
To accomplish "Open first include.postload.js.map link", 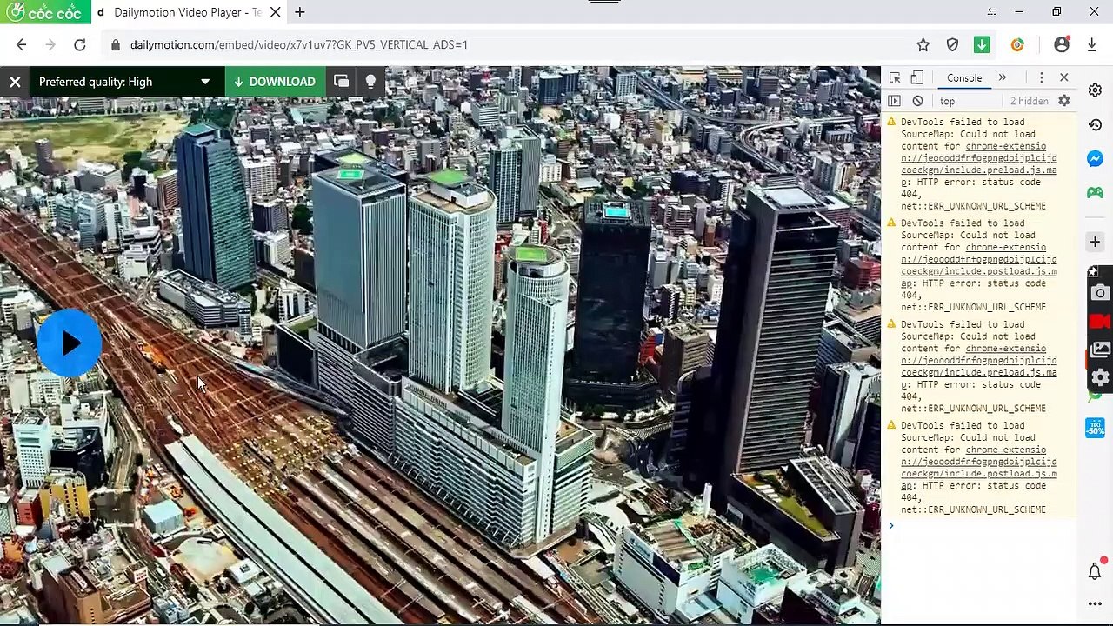I will [x=979, y=265].
